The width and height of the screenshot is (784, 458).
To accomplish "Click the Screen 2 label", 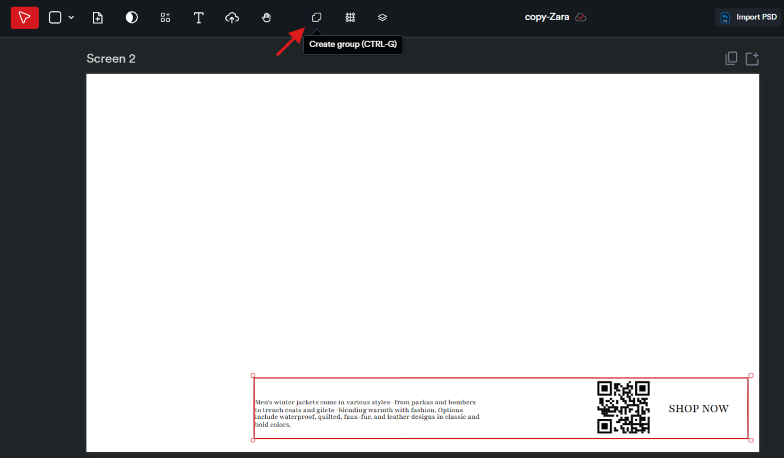I will pyautogui.click(x=111, y=59).
